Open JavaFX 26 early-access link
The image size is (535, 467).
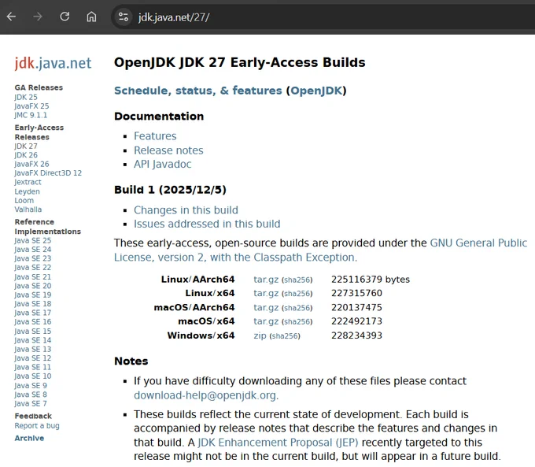31,165
